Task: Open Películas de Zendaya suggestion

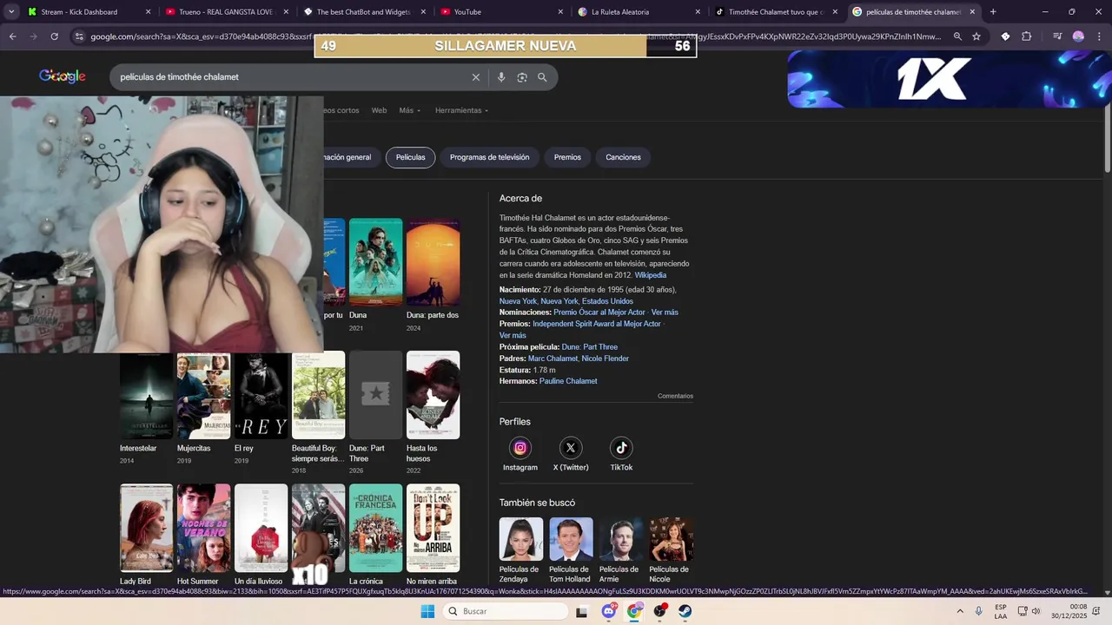Action: [521, 550]
